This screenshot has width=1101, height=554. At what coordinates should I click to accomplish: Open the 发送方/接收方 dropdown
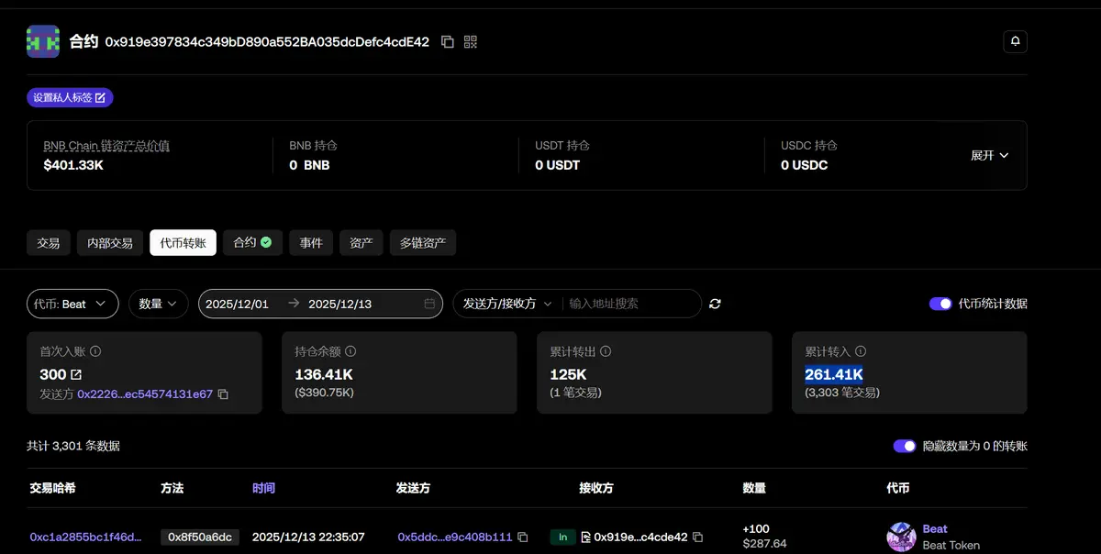tap(507, 304)
